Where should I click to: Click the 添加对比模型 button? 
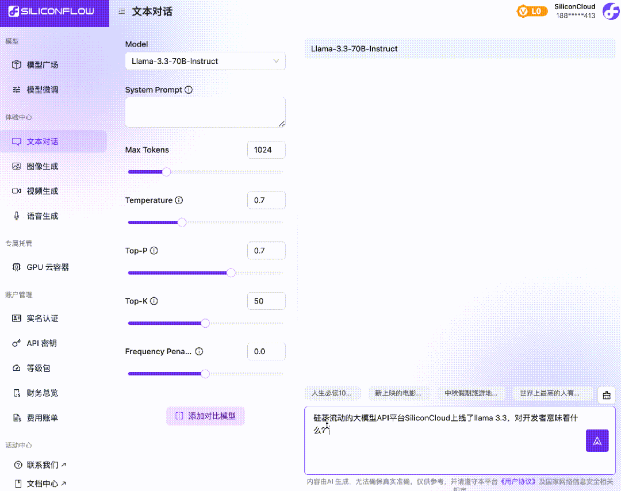(x=205, y=416)
